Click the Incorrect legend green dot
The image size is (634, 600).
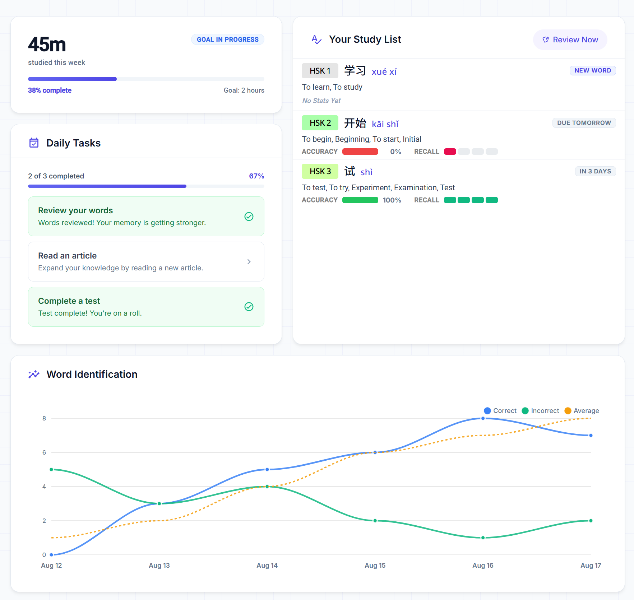click(525, 410)
